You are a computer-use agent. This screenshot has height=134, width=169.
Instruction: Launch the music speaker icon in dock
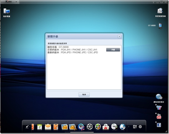(81, 127)
